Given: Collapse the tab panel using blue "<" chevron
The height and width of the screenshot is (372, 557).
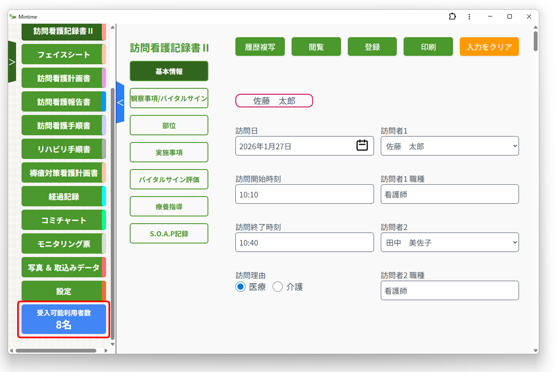Looking at the screenshot, I should pyautogui.click(x=120, y=103).
